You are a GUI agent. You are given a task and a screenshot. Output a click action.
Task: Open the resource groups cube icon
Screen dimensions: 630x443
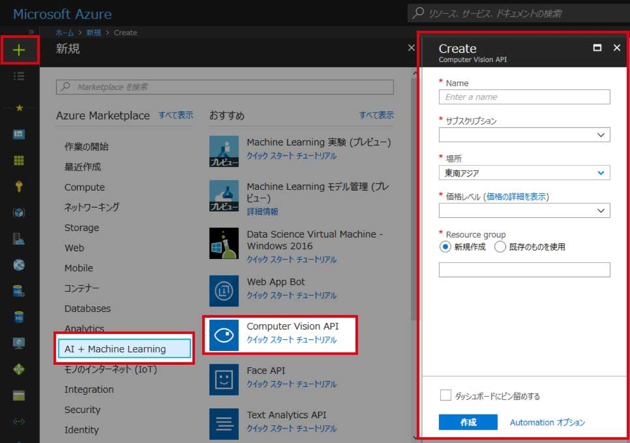click(19, 212)
